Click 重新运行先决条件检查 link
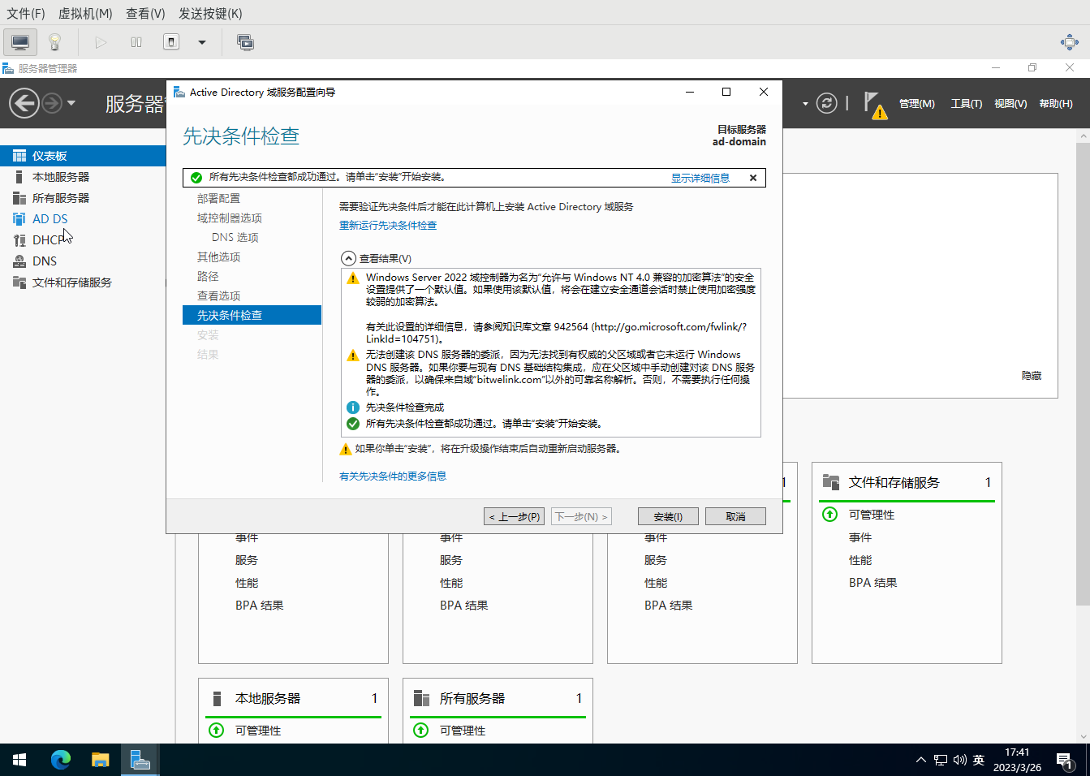 388,226
